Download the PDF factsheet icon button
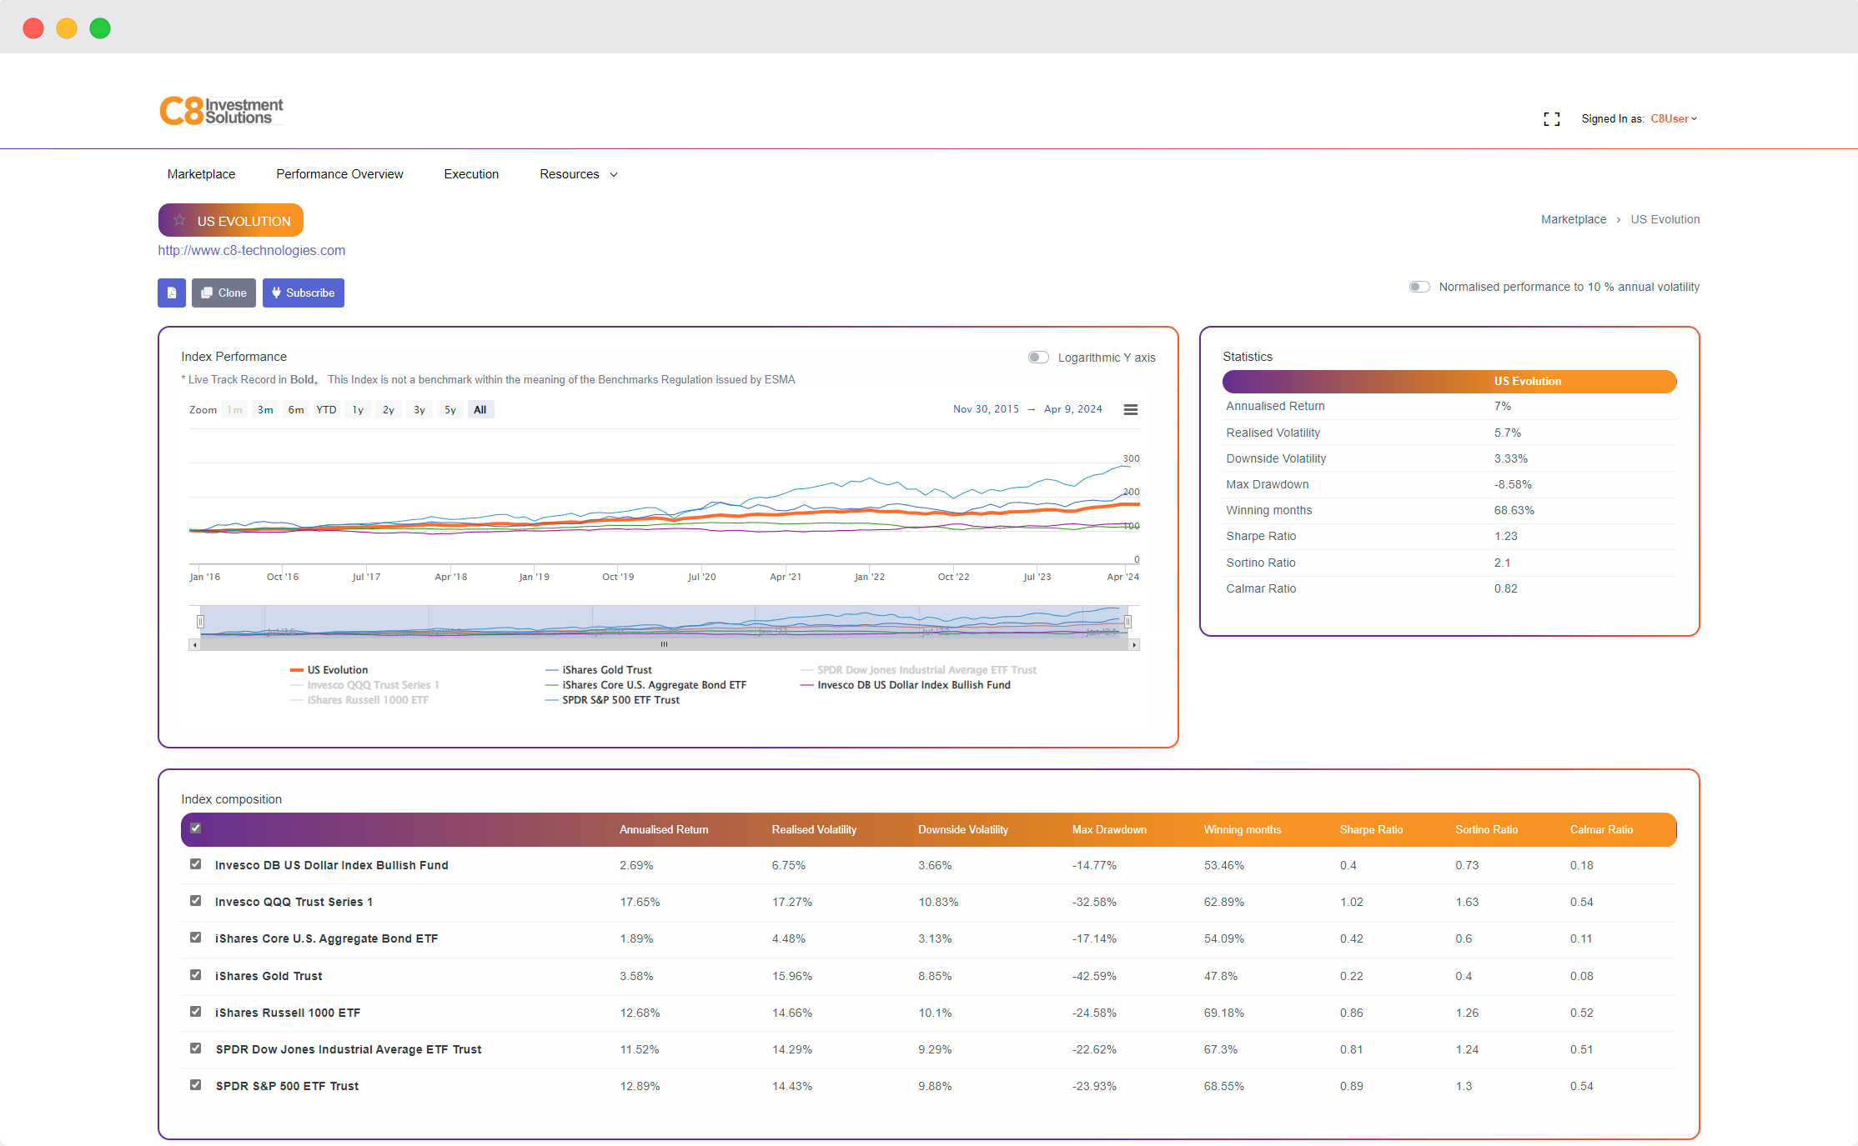This screenshot has width=1858, height=1146. [172, 293]
